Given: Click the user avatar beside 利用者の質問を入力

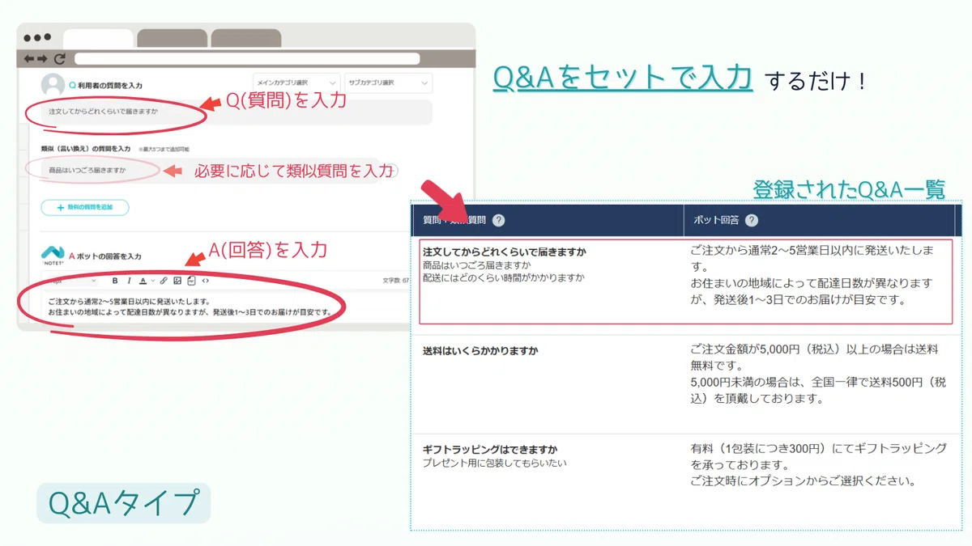Looking at the screenshot, I should point(53,85).
